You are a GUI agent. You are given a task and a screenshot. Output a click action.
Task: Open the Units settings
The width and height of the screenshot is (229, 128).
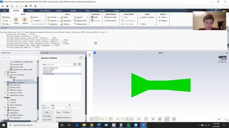(6, 24)
